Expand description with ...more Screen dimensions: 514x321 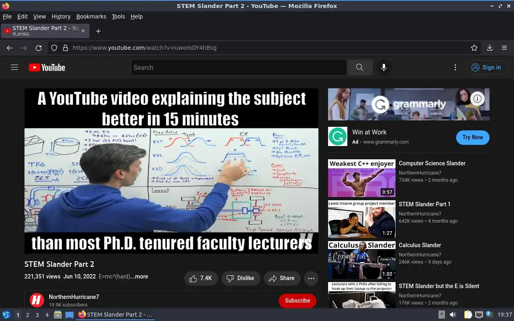pyautogui.click(x=139, y=276)
